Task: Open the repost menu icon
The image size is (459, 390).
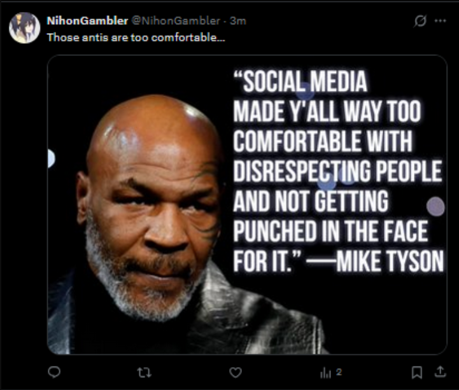Action: point(145,372)
